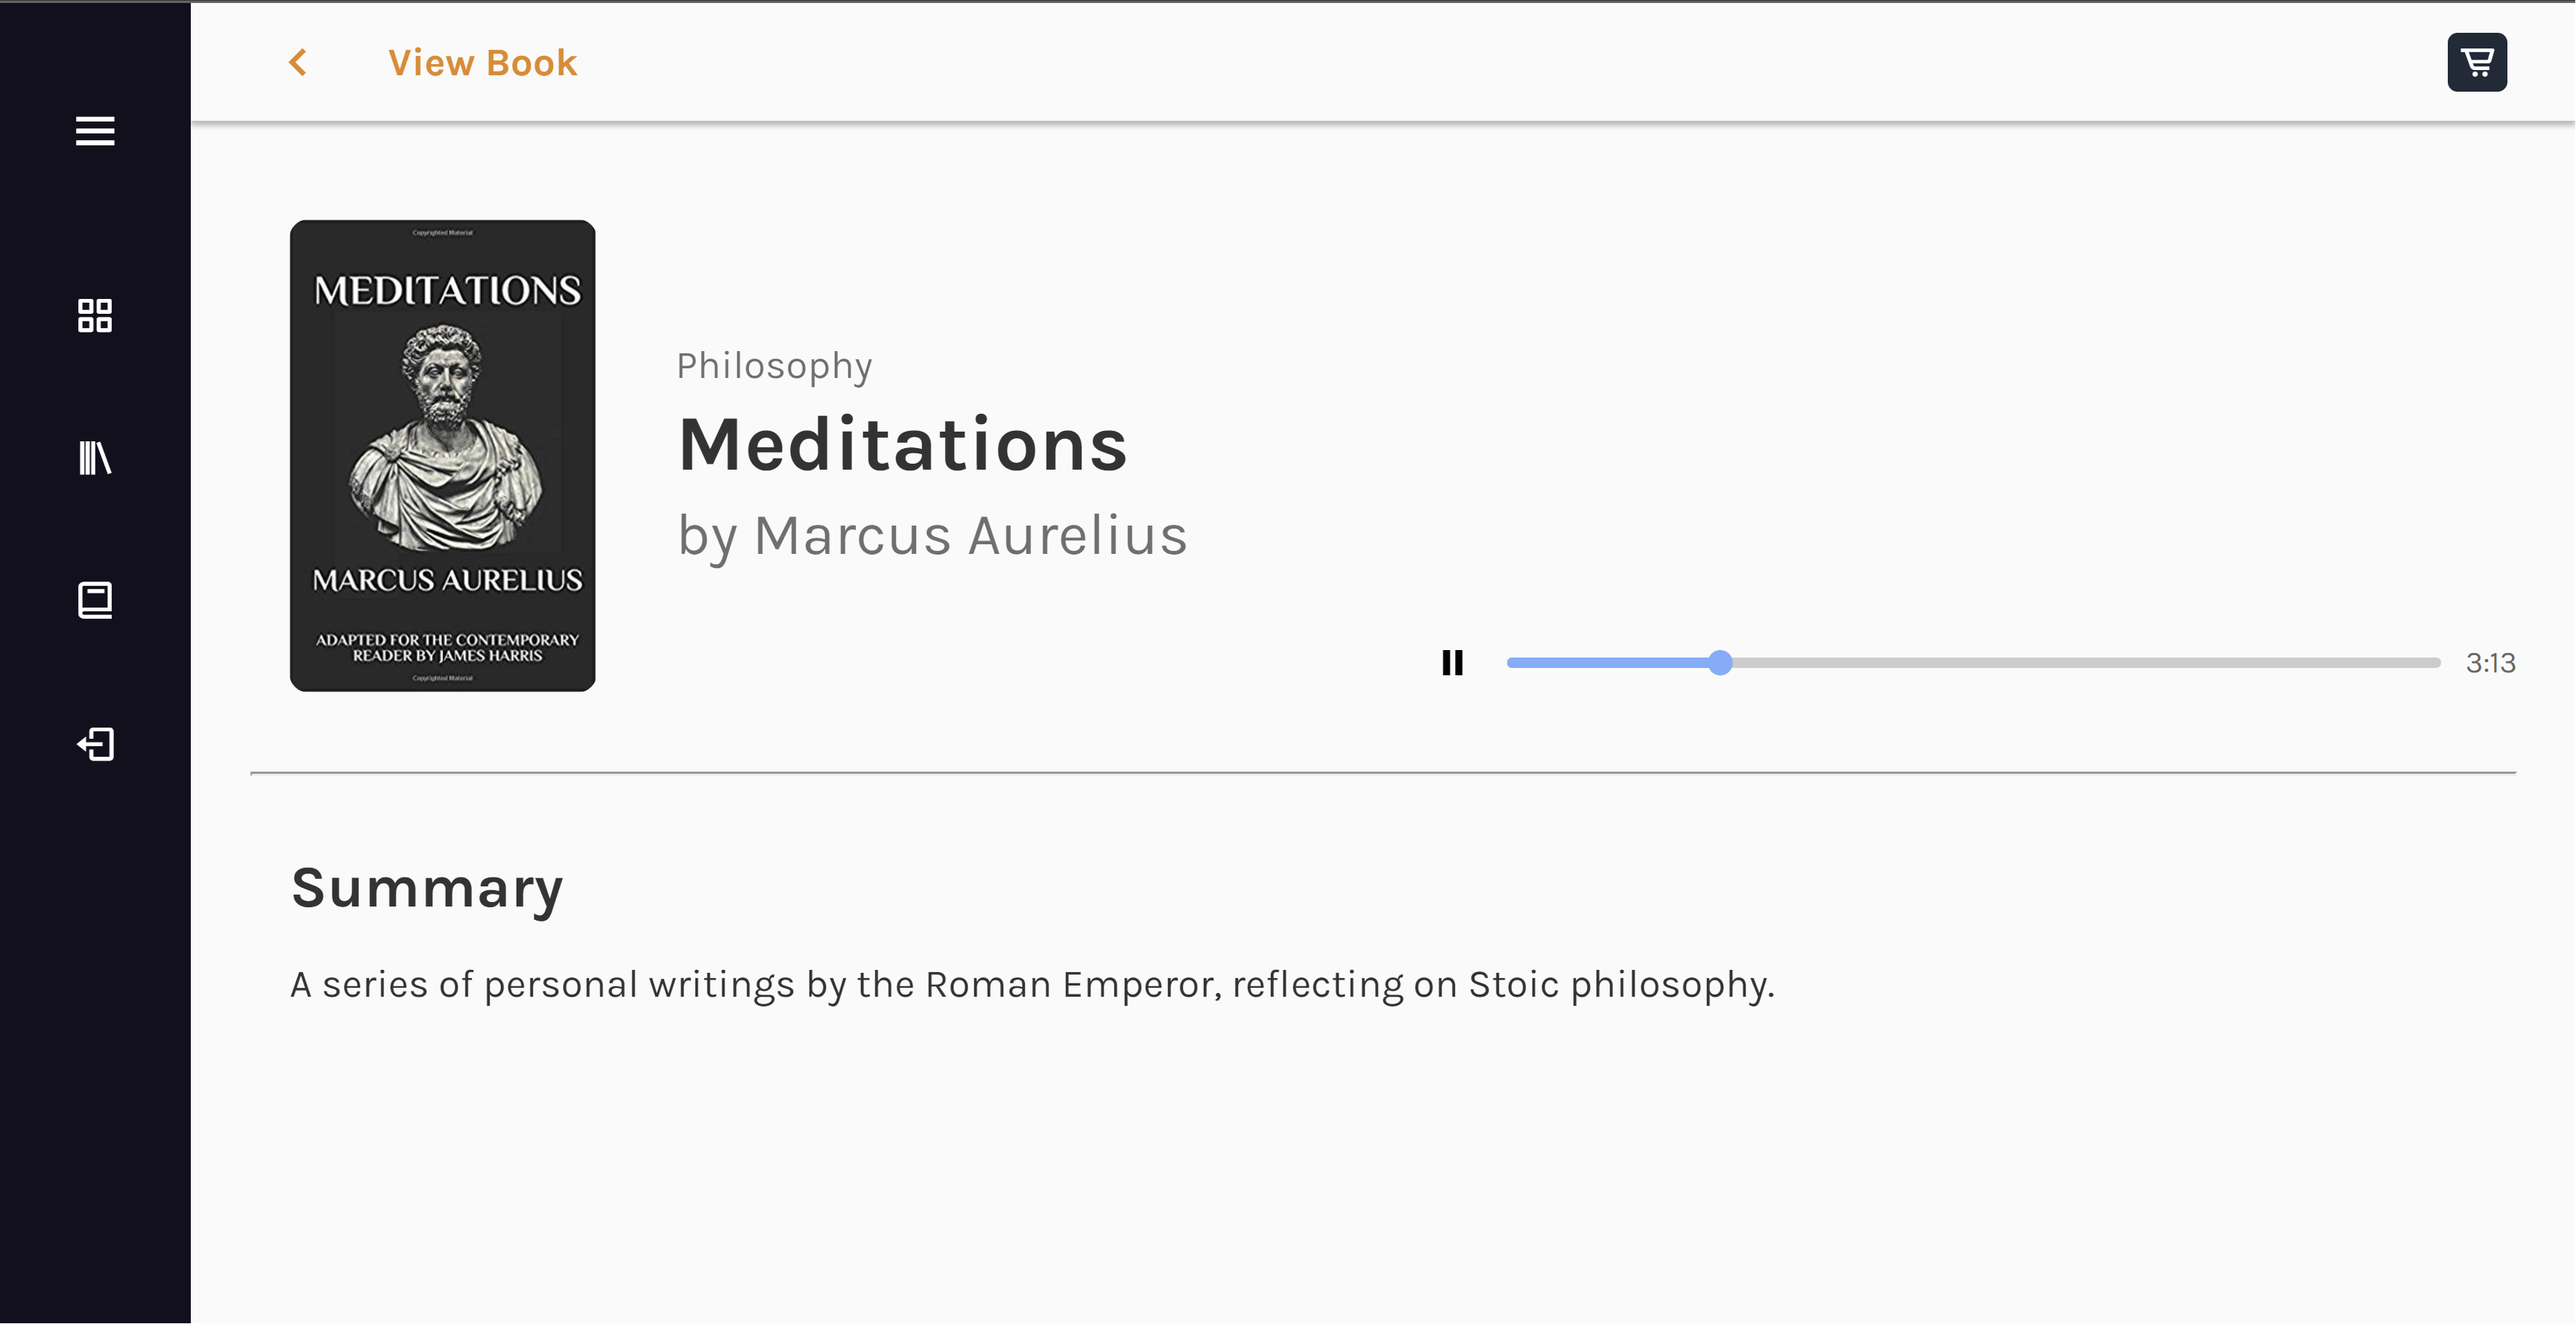Viewport: 2576px width, 1324px height.
Task: Go back with the orange chevron
Action: coord(298,63)
